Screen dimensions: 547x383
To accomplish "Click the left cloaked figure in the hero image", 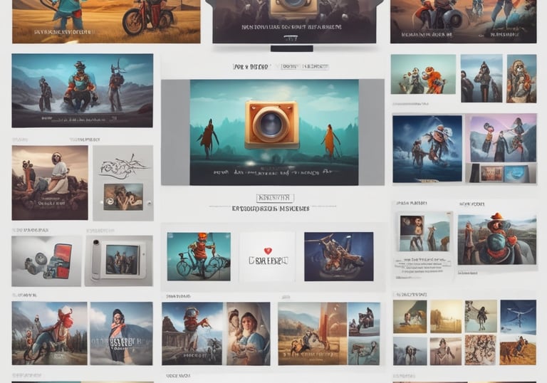I will [x=208, y=138].
